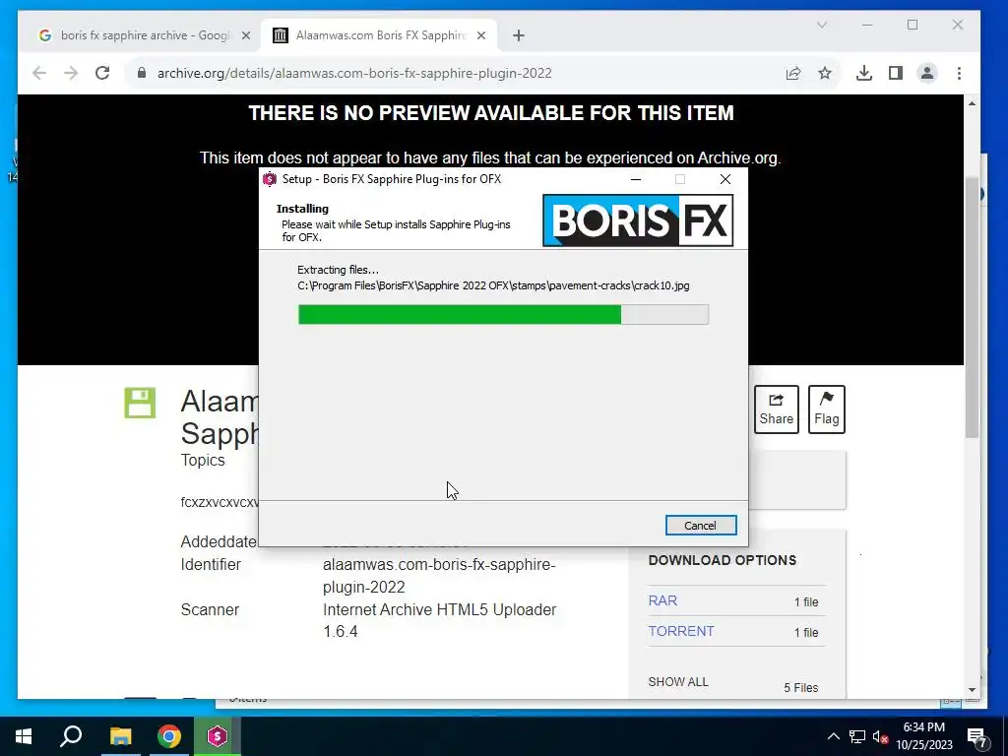The image size is (1008, 756).
Task: Close the Google search tab
Action: [245, 35]
